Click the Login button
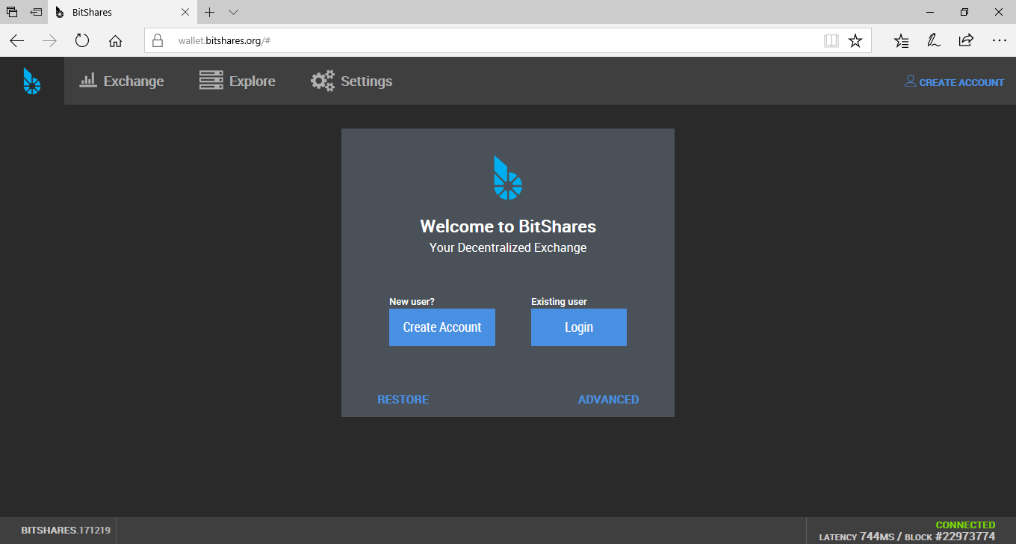 579,327
